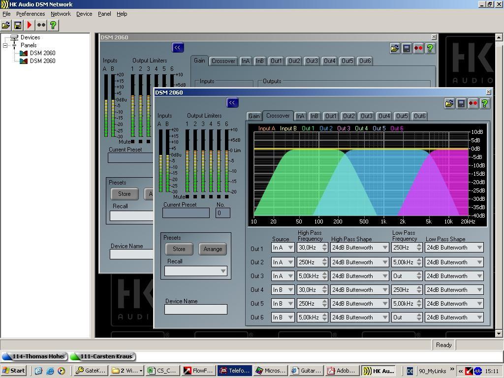
Task: Toggle mute for output 6 in front panel
Action: pyautogui.click(x=227, y=196)
